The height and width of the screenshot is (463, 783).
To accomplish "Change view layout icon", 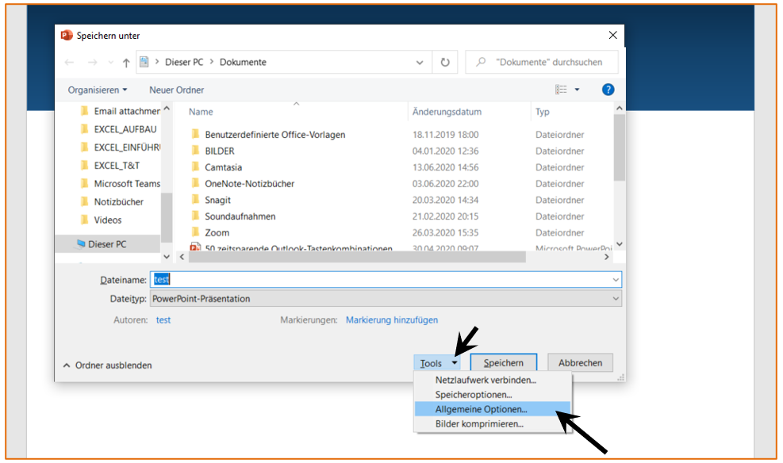I will (562, 90).
